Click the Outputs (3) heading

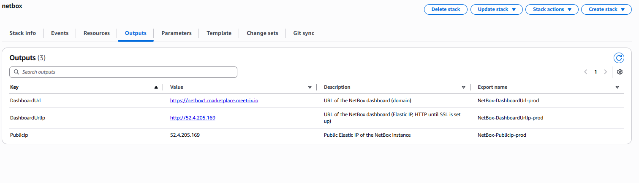tap(27, 58)
